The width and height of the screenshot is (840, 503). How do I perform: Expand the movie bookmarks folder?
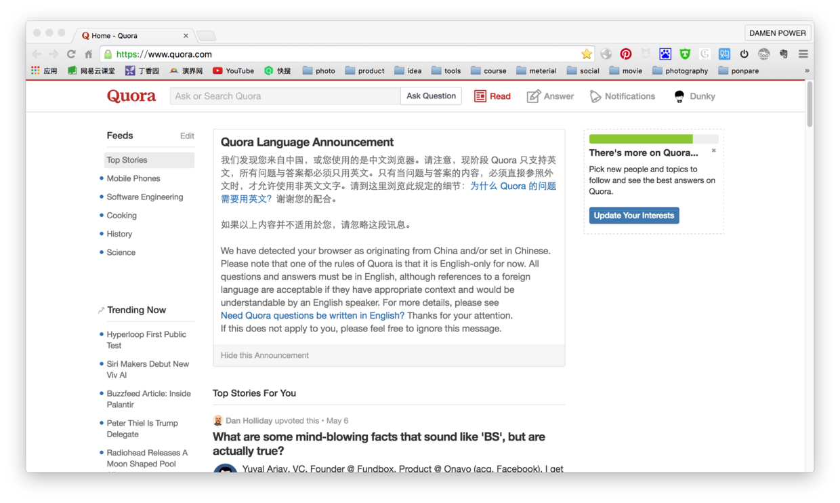pyautogui.click(x=626, y=71)
